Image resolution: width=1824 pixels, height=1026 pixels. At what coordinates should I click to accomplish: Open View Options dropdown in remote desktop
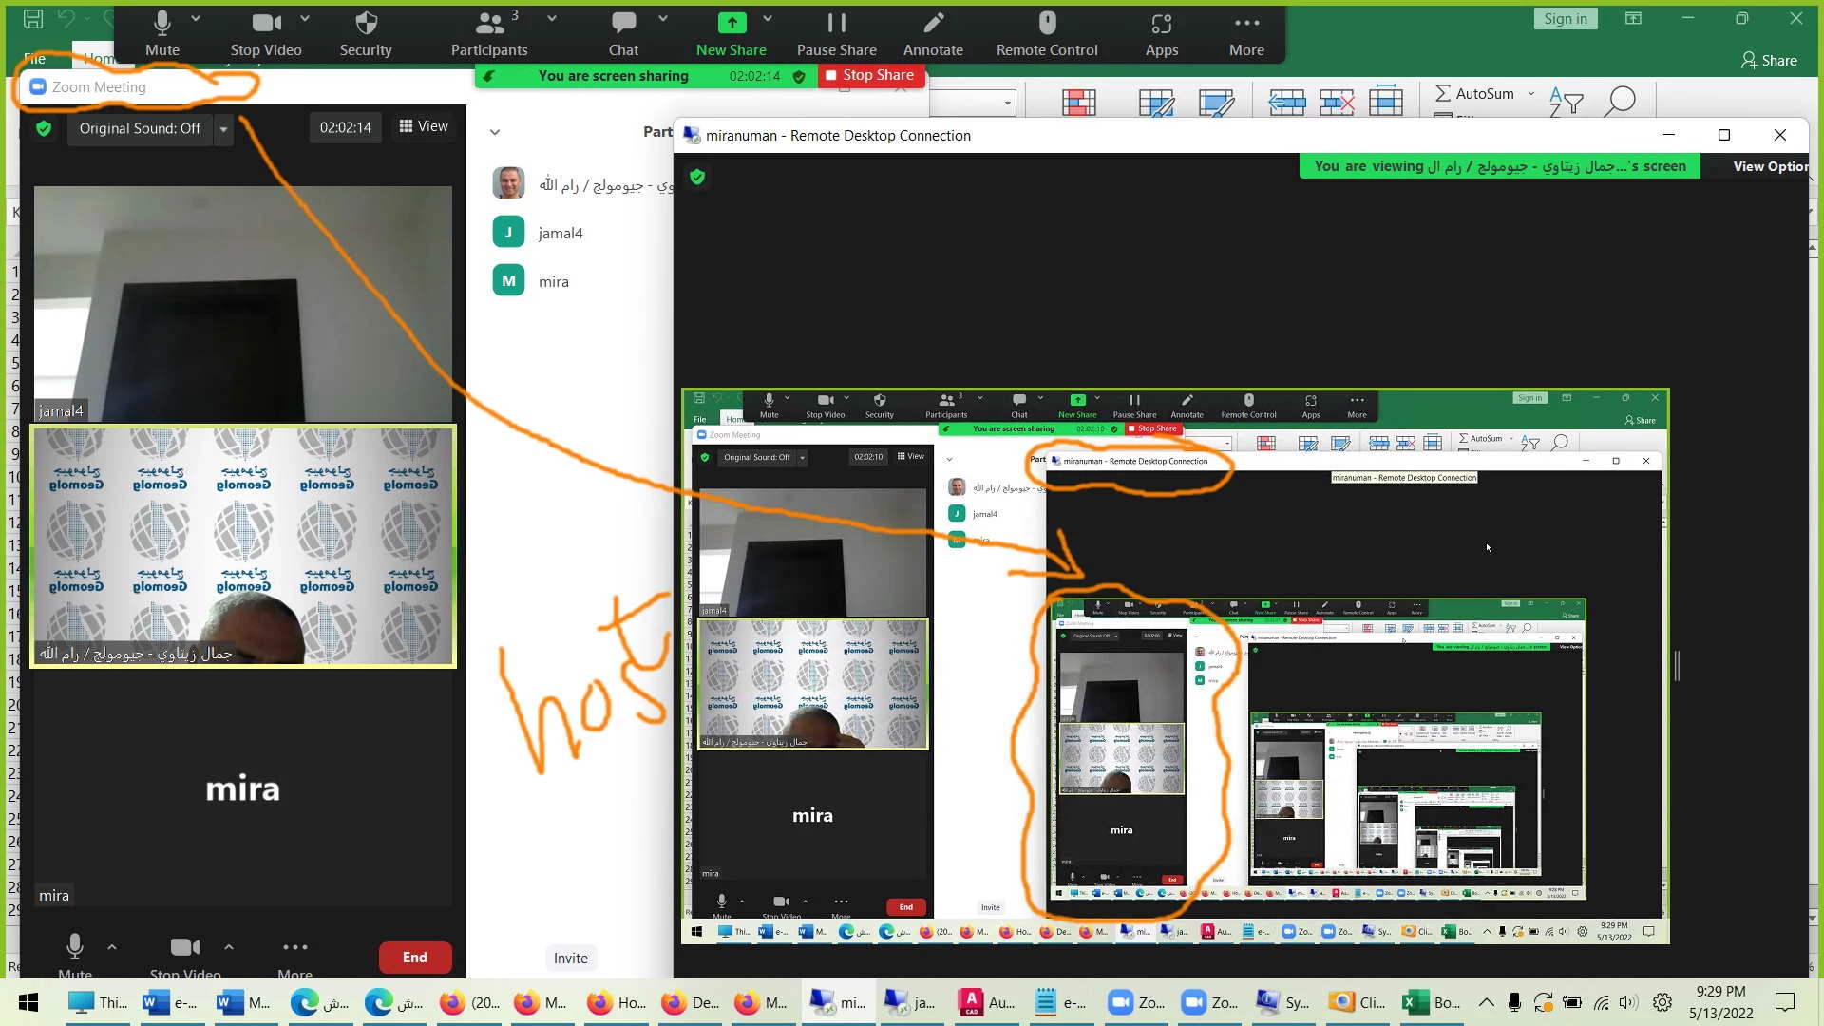pos(1769,166)
